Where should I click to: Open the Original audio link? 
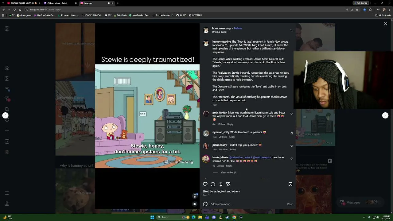219,32
